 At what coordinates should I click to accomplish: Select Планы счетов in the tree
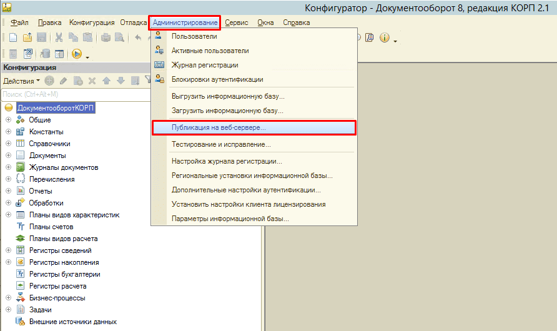(x=51, y=227)
